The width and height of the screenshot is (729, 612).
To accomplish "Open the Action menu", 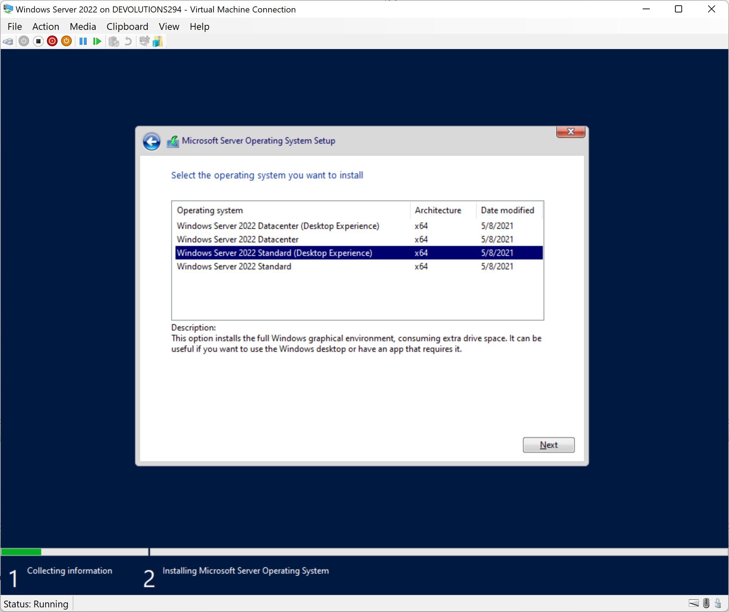I will click(45, 27).
